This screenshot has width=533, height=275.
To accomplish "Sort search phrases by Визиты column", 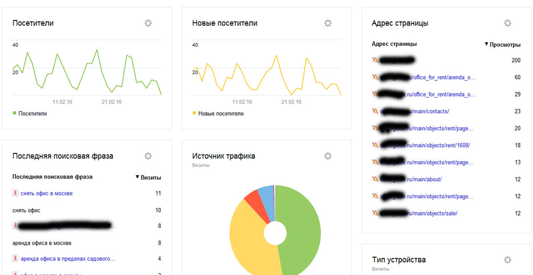I will pos(148,177).
